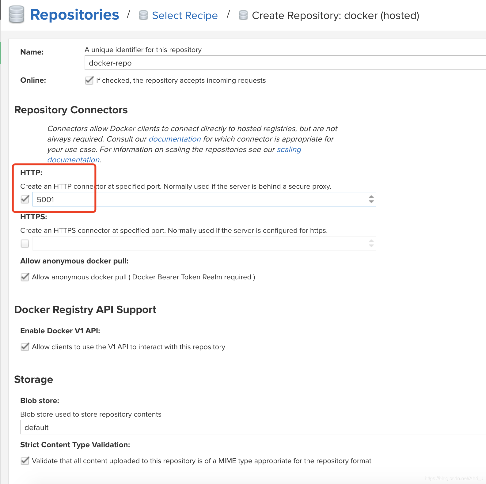The width and height of the screenshot is (486, 484).
Task: Open the Repositories breadcrumb link
Action: [x=74, y=15]
